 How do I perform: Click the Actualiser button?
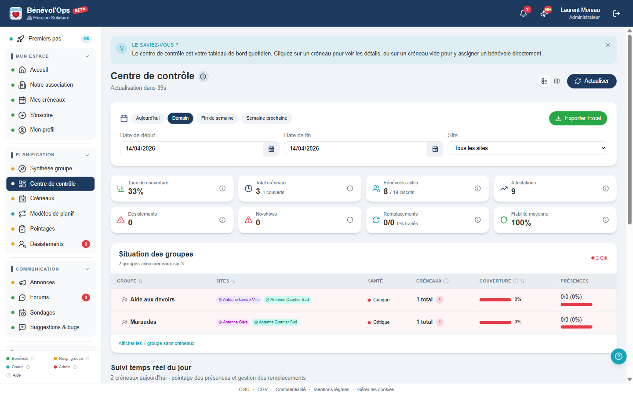592,81
